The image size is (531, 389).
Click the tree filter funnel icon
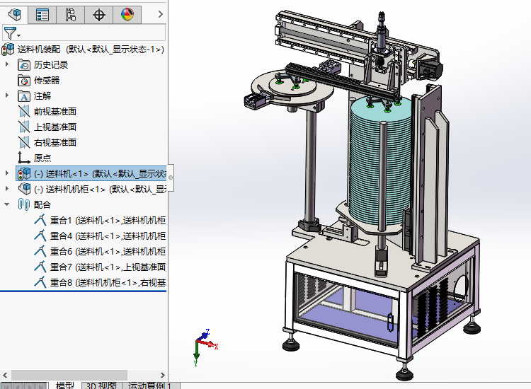(x=9, y=33)
